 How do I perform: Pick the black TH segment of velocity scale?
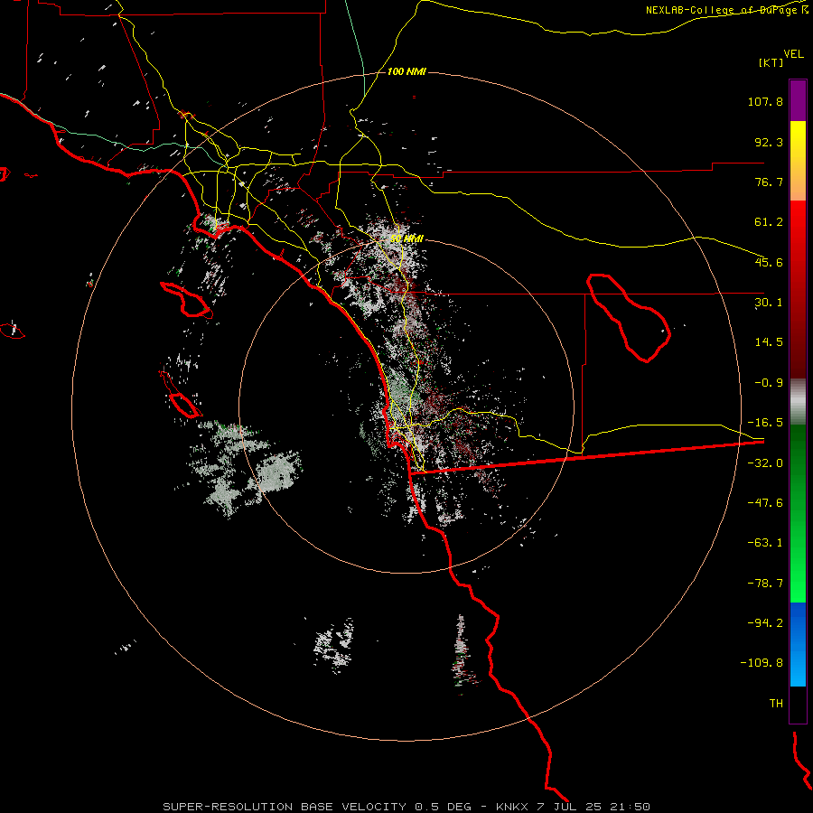[x=798, y=705]
